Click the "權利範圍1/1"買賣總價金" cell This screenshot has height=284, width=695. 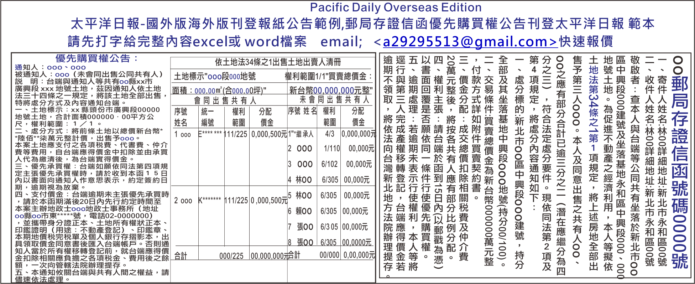tap(328, 76)
